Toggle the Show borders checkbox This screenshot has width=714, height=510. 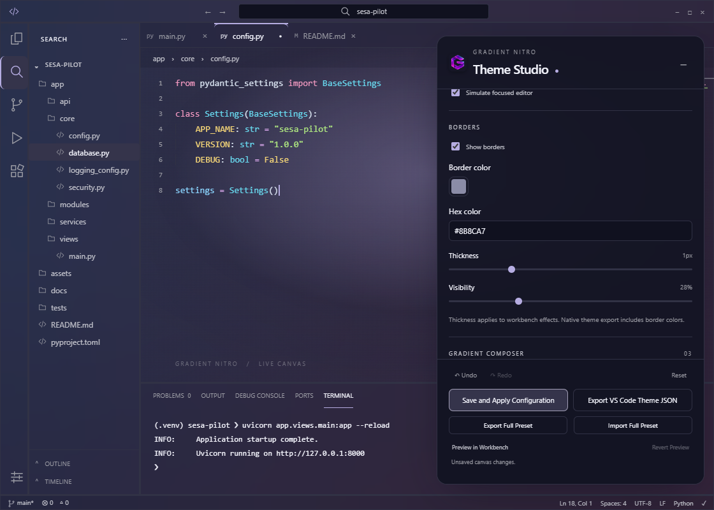[x=455, y=147]
